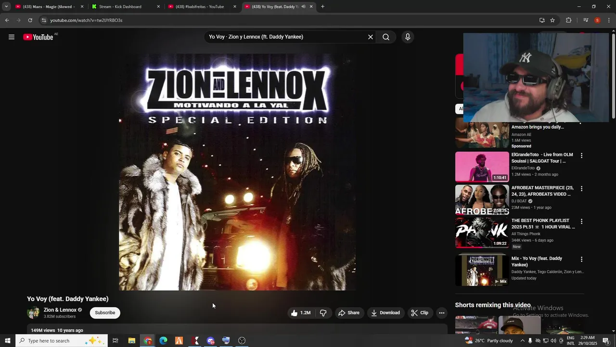Play the ElGrandeToto Live thumbnail

[x=482, y=167]
